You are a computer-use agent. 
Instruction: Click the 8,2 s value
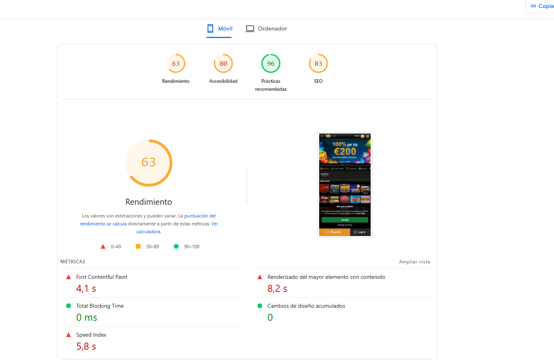[277, 289]
